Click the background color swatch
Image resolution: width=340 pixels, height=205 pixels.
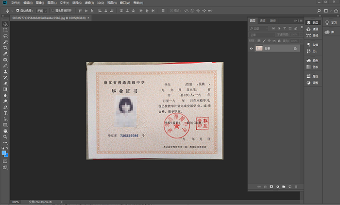click(x=7, y=155)
